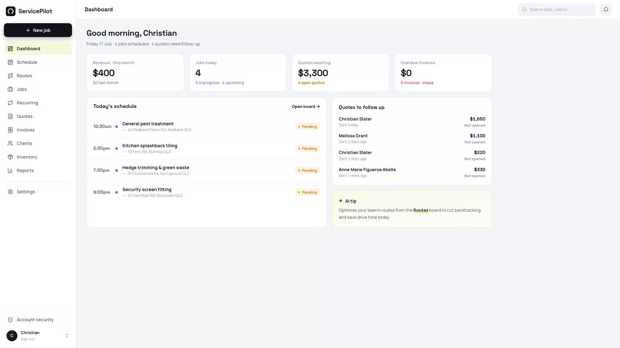Open the Jobs today card

[238, 72]
